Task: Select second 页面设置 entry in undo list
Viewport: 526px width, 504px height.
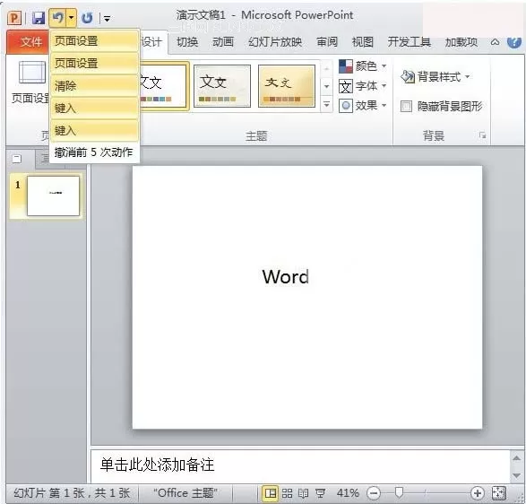Action: (94, 63)
